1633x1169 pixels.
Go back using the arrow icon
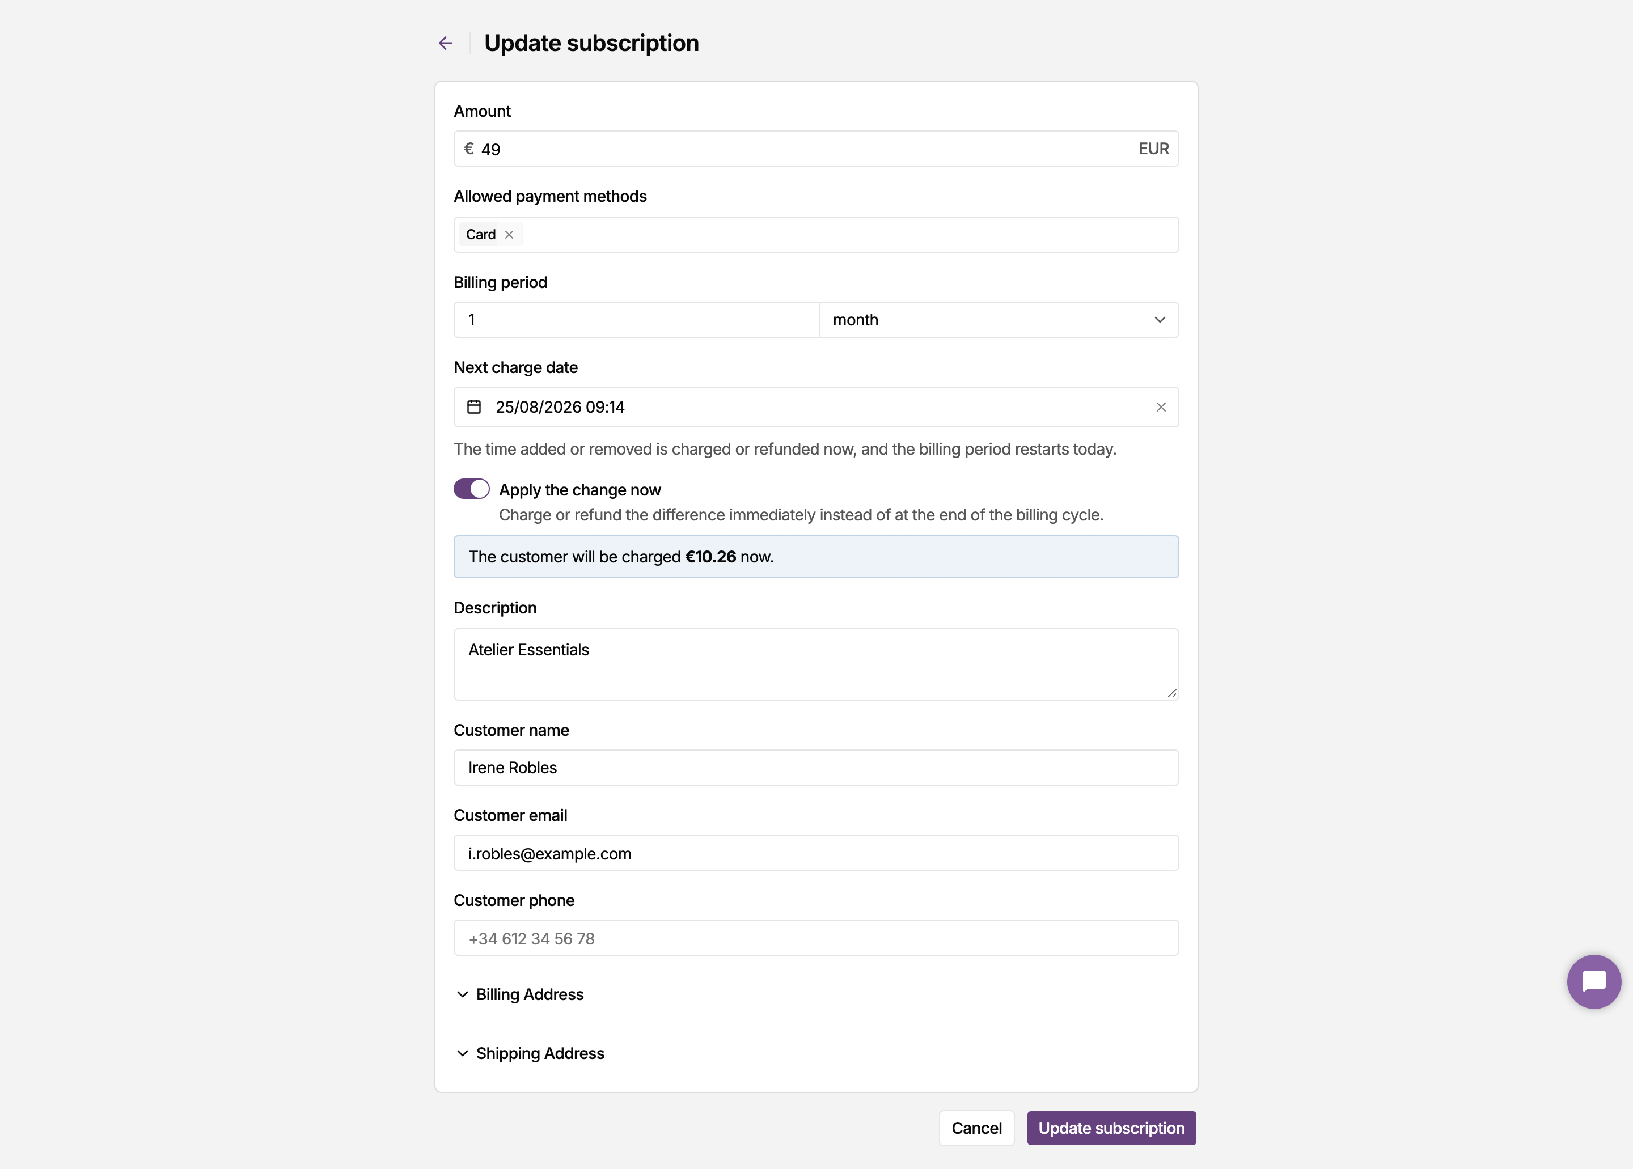tap(446, 43)
